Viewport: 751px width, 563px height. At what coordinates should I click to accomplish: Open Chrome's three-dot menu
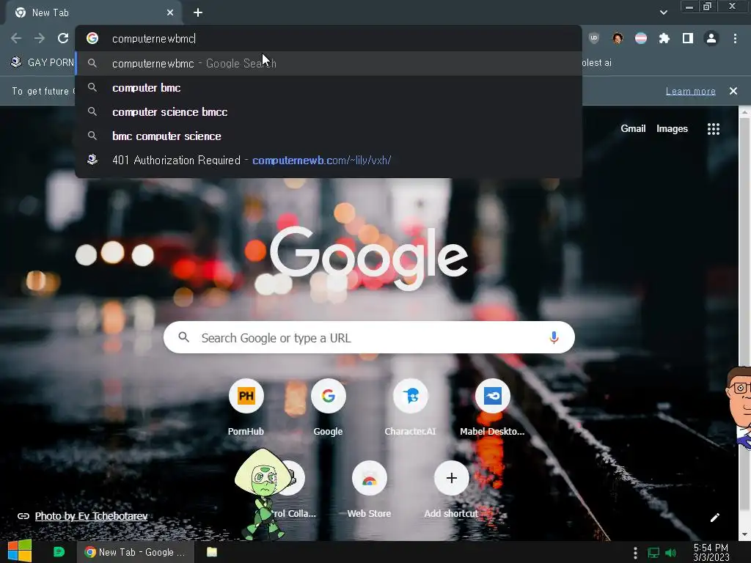coord(735,38)
